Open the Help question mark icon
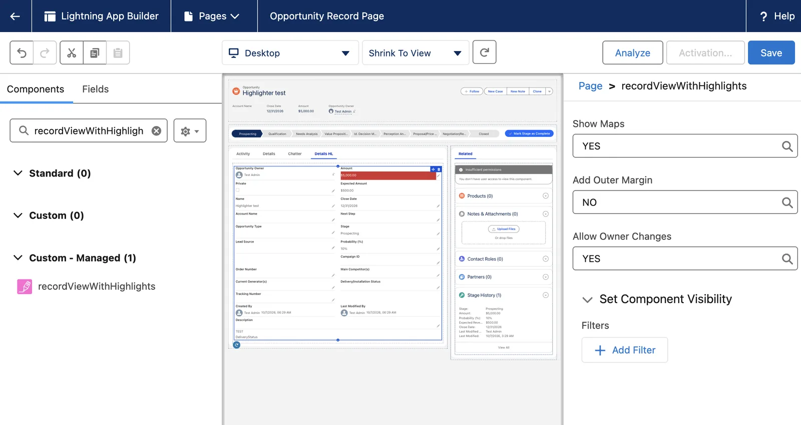This screenshot has height=425, width=801. pyautogui.click(x=763, y=16)
